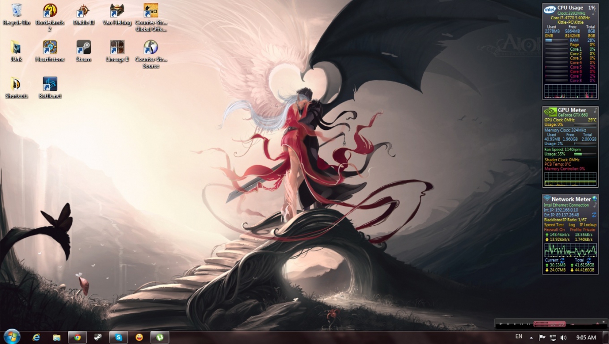Rewind in the media player gadget

click(521, 324)
